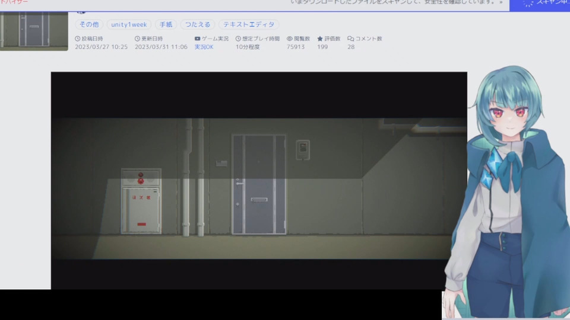This screenshot has height=320, width=570.
Task: Click the clock icon beside 想定プレイ時間
Action: tap(238, 39)
